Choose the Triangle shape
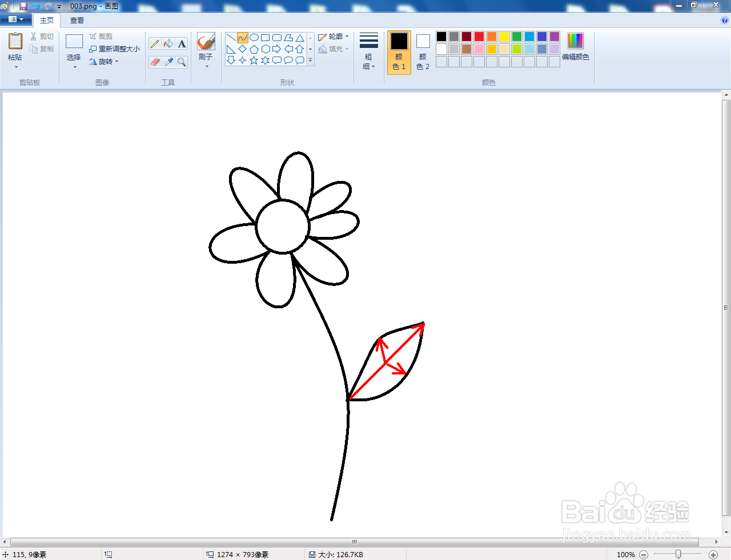731x560 pixels. 300,38
